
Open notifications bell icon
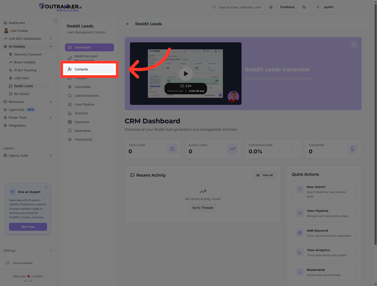coord(271,7)
